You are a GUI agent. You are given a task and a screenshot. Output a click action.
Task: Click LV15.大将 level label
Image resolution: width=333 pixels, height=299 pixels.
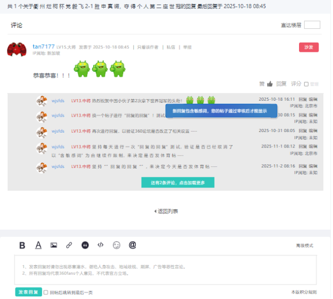tap(66, 47)
